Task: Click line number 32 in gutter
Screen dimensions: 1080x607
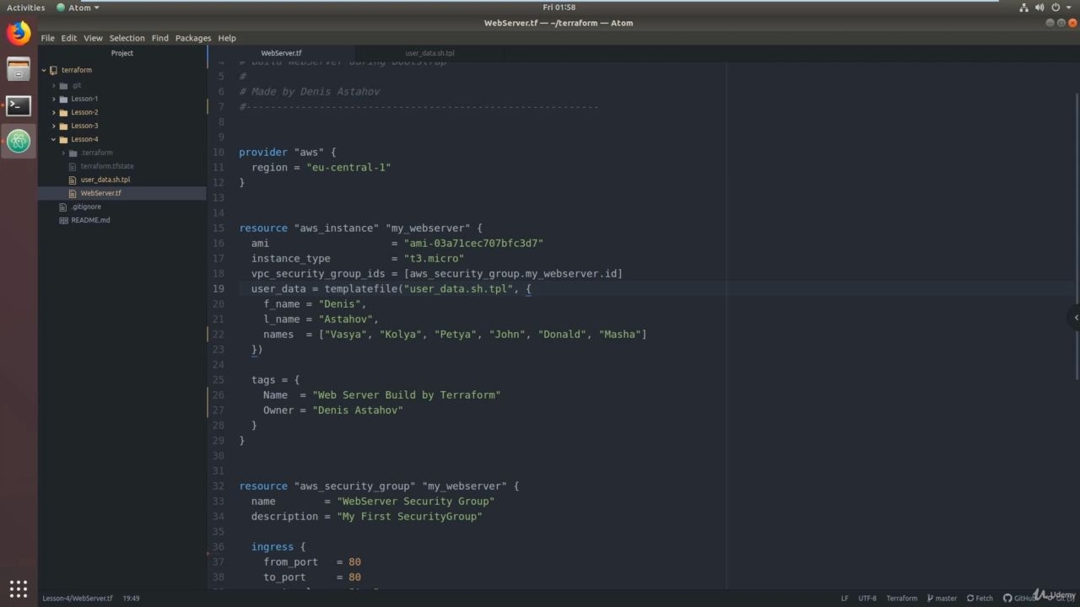Action: [x=219, y=486]
